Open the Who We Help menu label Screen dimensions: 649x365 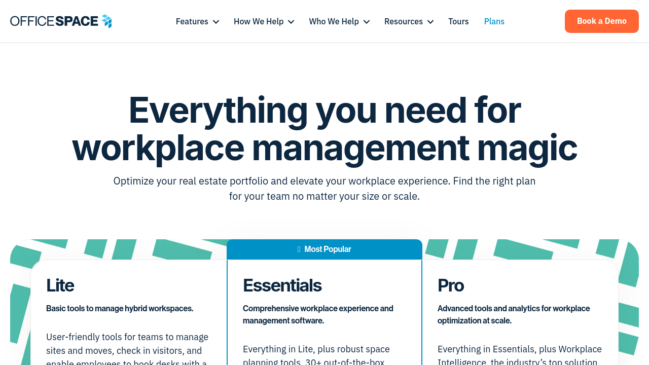coord(334,21)
